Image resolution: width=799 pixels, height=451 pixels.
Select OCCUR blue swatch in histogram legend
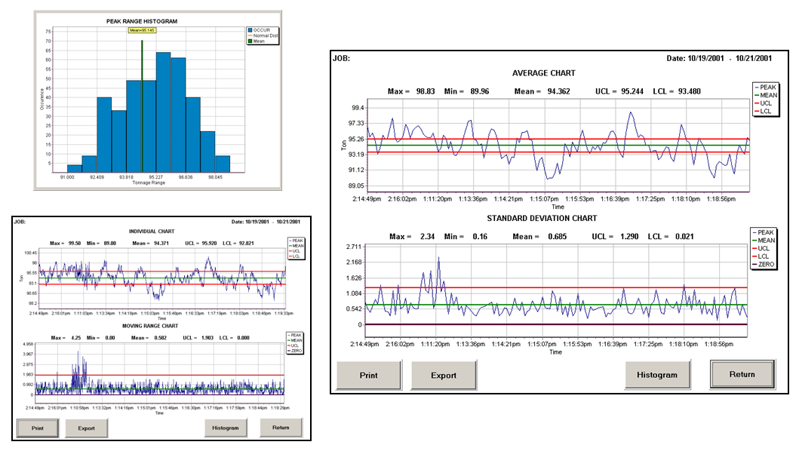(x=249, y=30)
